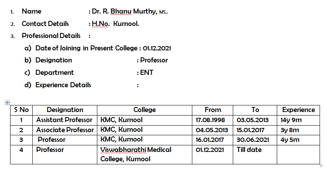Click the '4y 5m' experience cell
The height and width of the screenshot is (169, 327).
(299, 140)
